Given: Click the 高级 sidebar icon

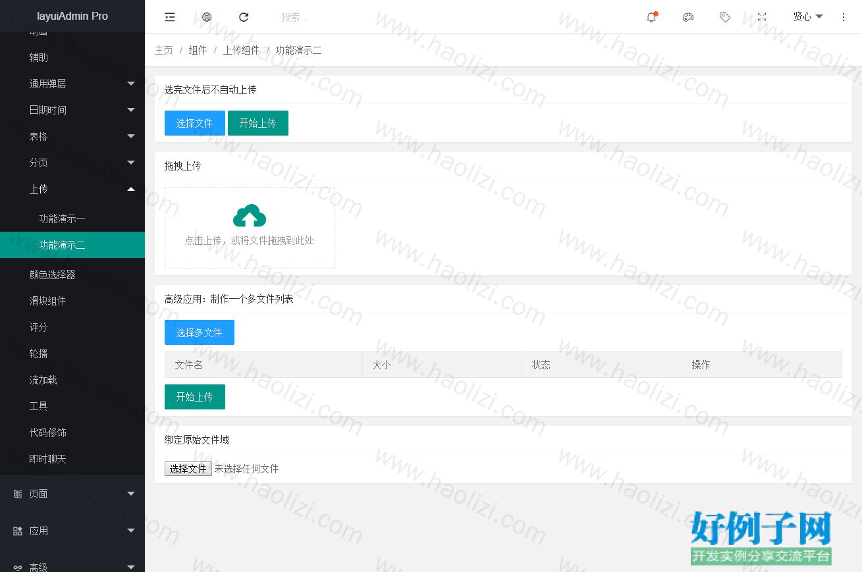Looking at the screenshot, I should tap(18, 567).
